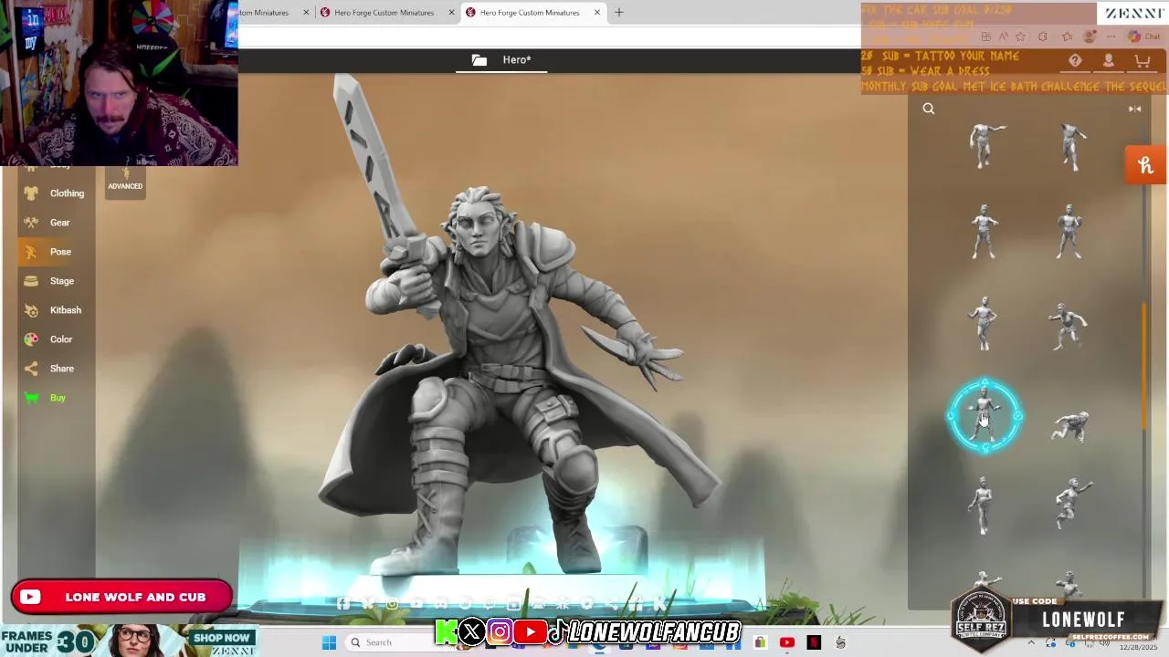
Task: Open Microsoft Store from the taskbar
Action: (760, 642)
